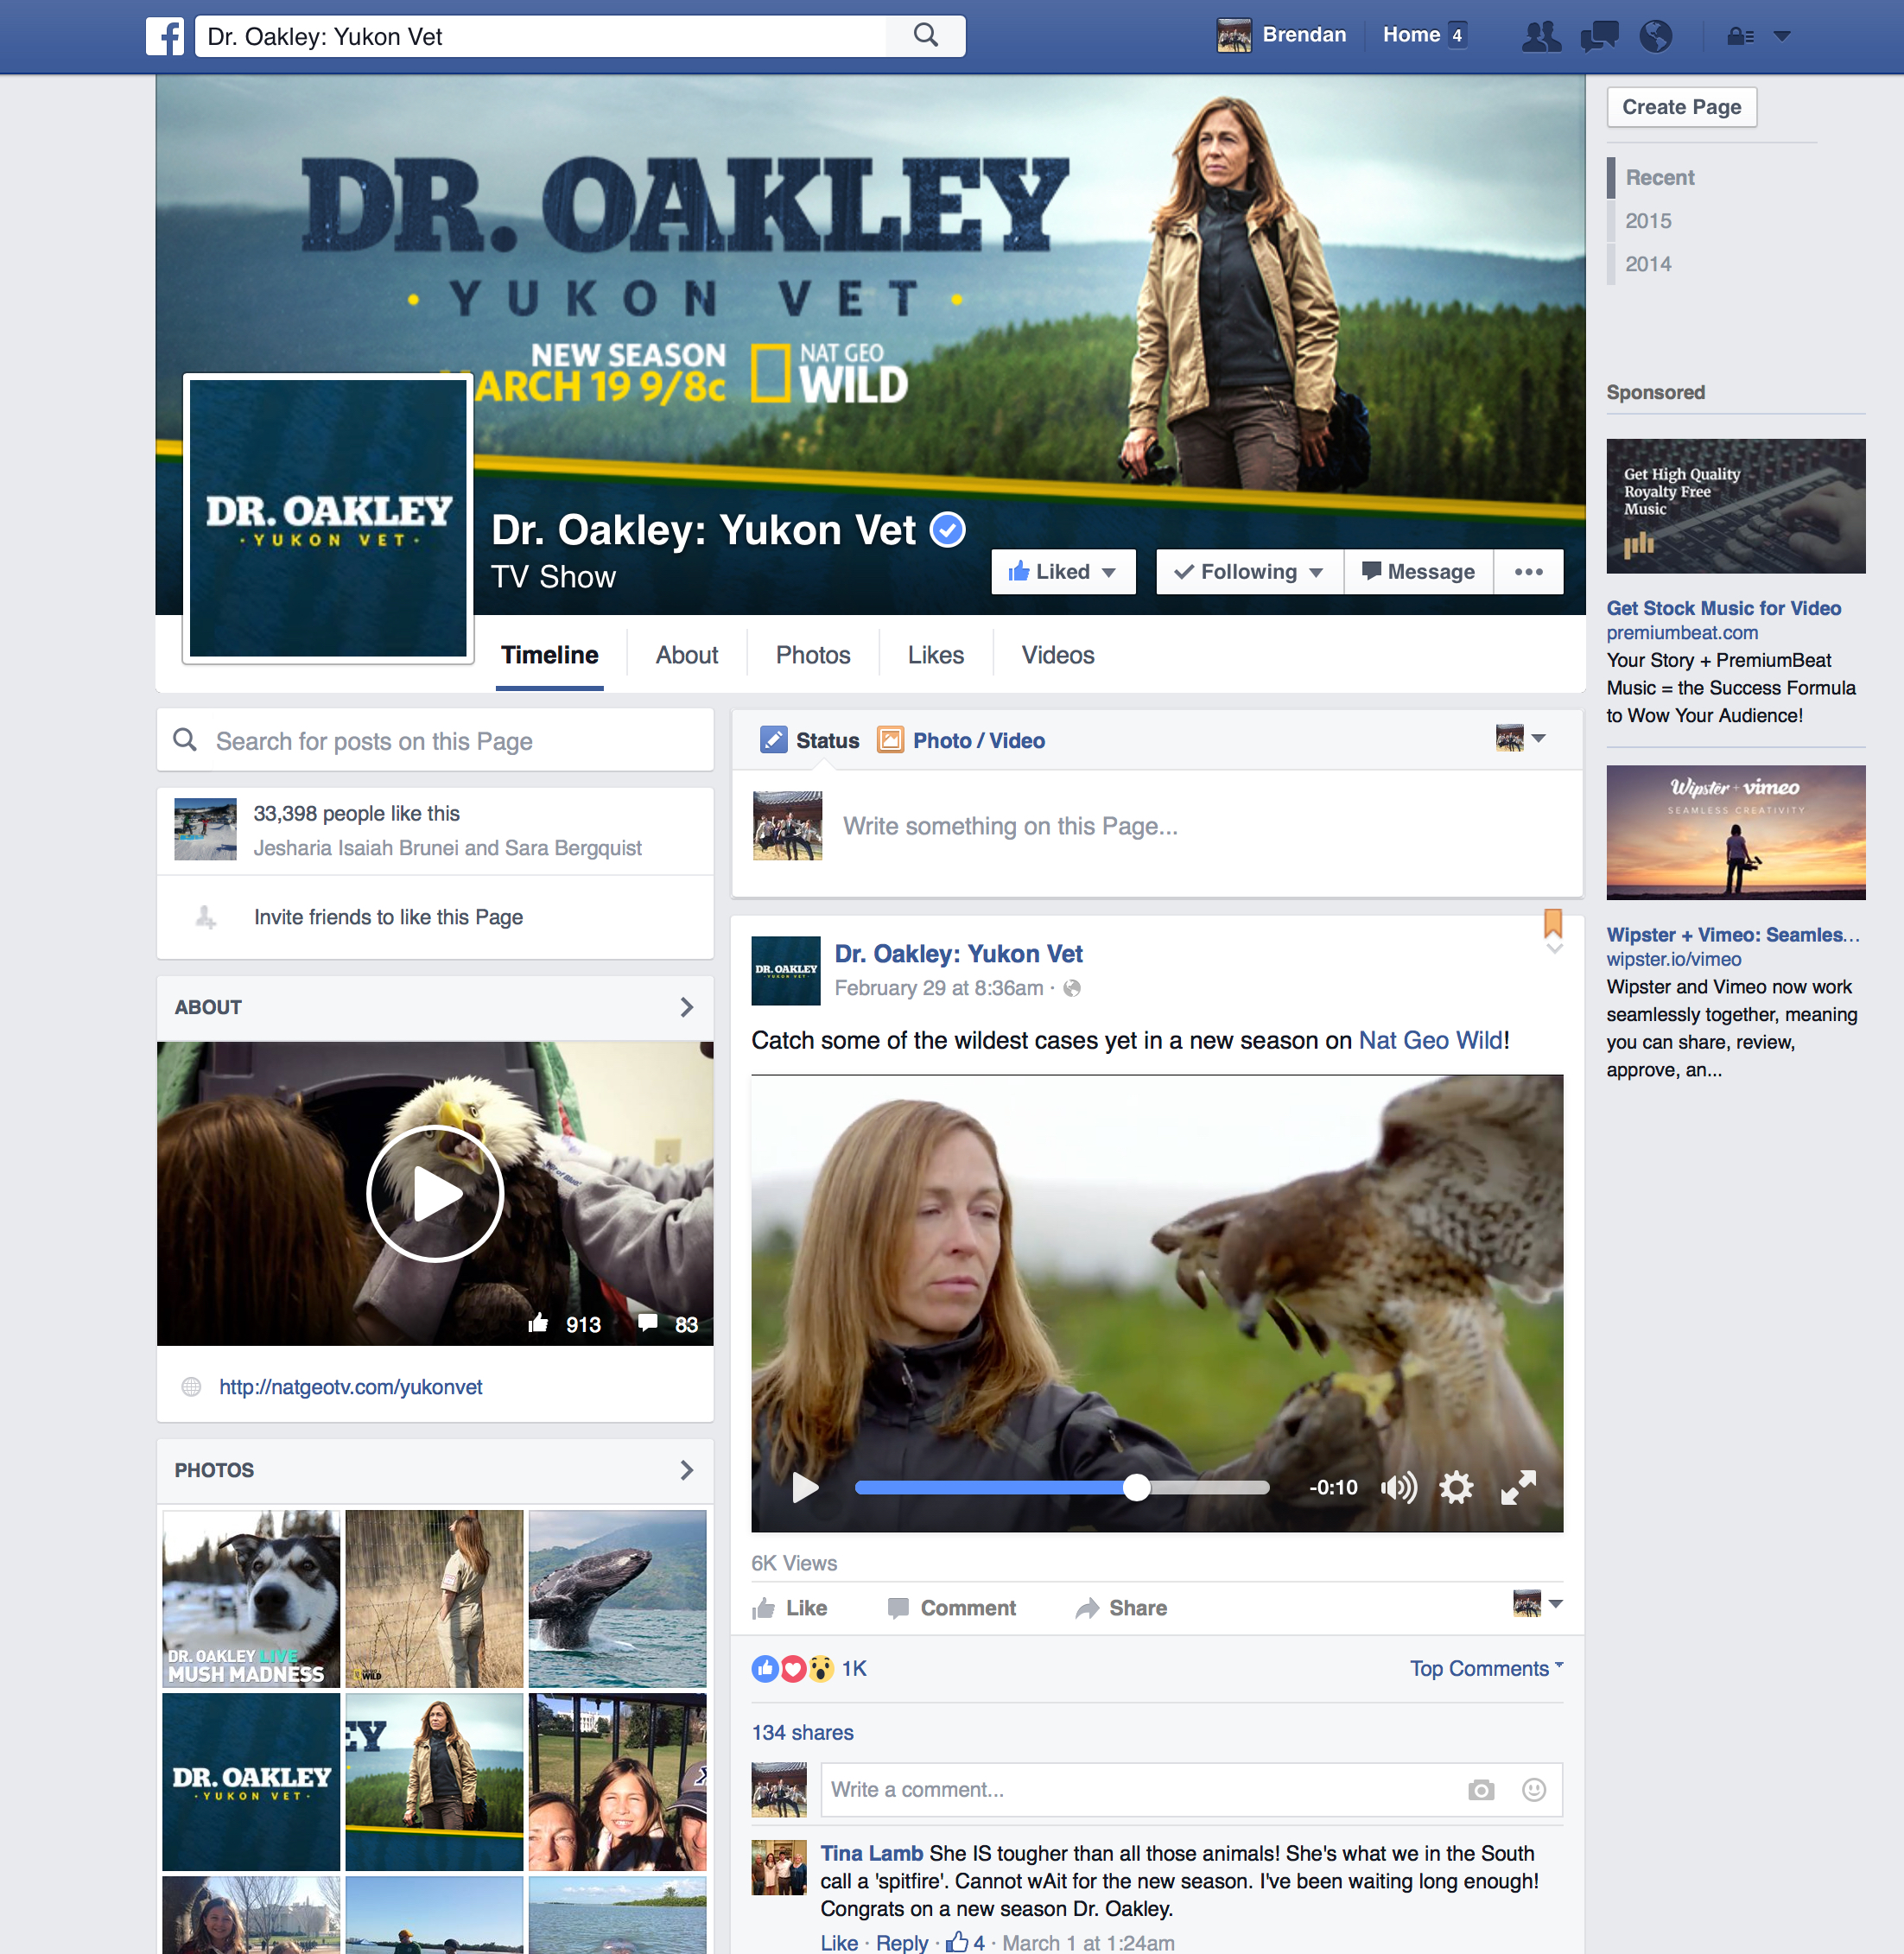Click the post timestamp February 29 at 8:36am
Viewport: 1904px width, 1954px height.
tap(938, 988)
